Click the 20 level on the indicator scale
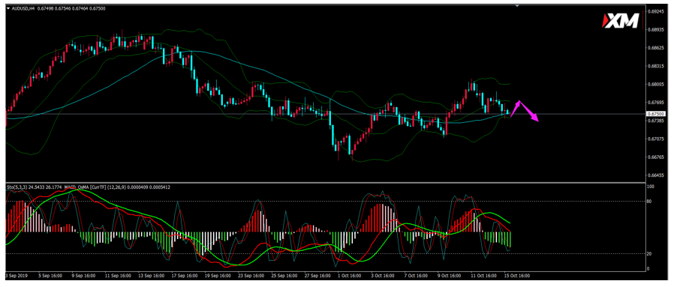 tap(649, 254)
